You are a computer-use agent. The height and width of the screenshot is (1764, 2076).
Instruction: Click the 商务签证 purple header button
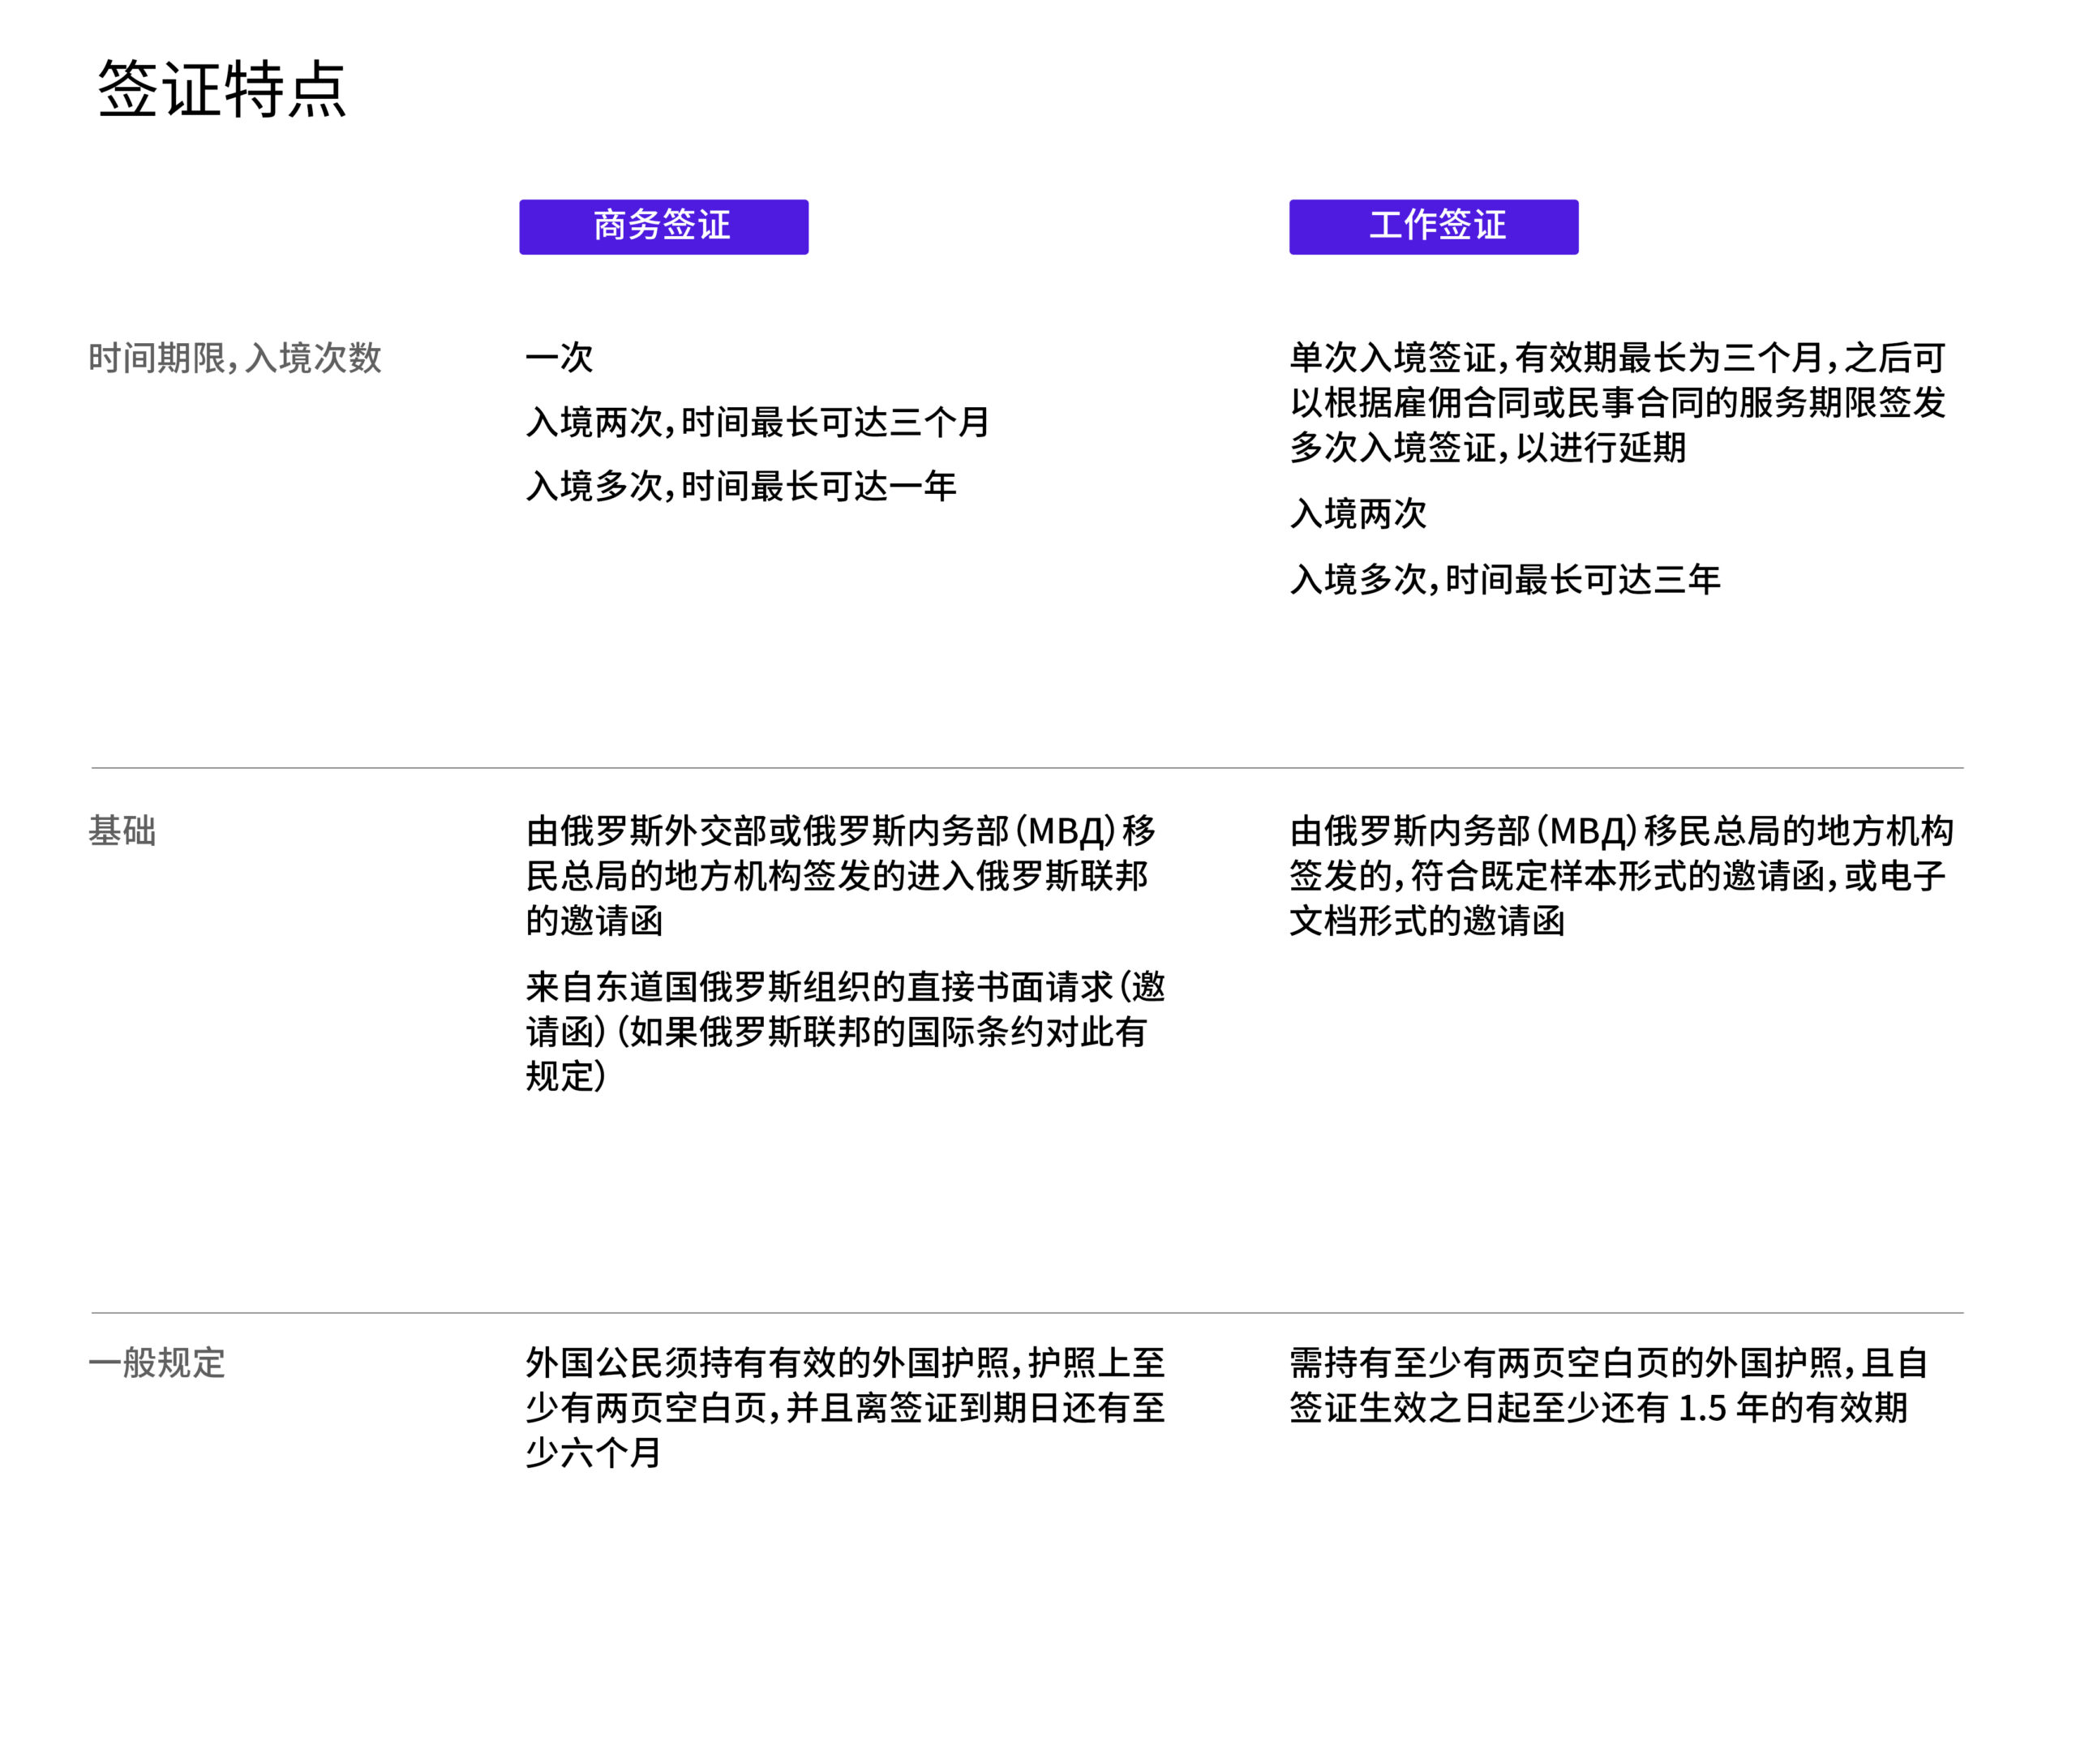tap(663, 226)
